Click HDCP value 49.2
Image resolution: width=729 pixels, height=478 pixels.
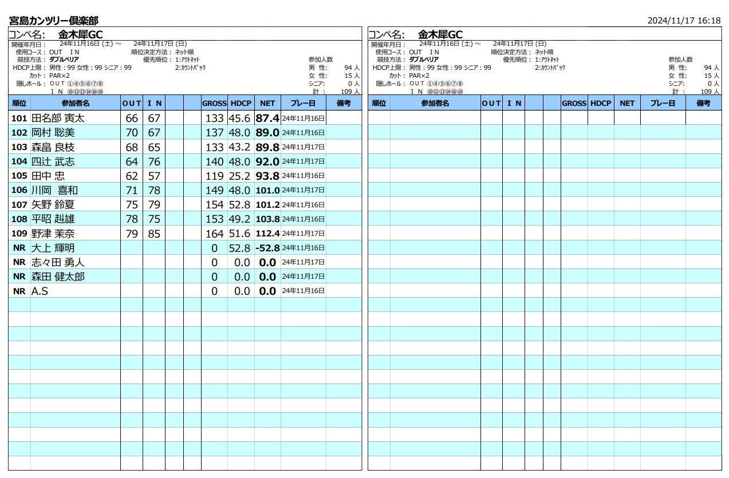coord(239,219)
